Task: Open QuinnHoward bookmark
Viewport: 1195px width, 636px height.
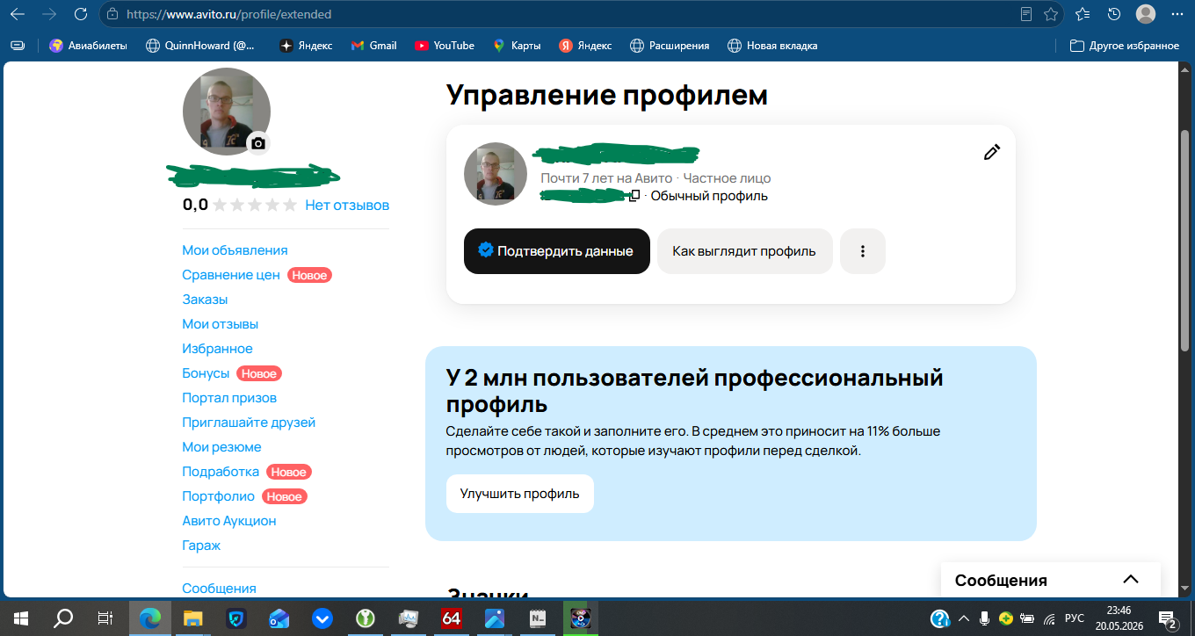Action: (199, 46)
